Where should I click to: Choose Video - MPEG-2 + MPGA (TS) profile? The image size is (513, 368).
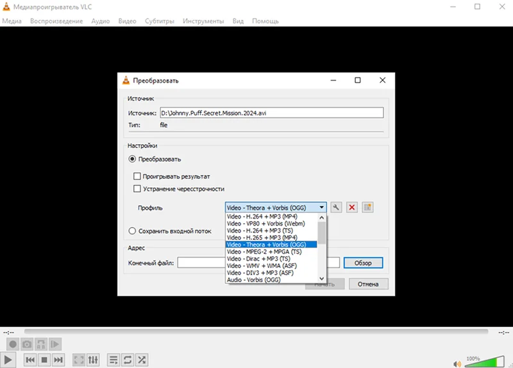(271, 252)
